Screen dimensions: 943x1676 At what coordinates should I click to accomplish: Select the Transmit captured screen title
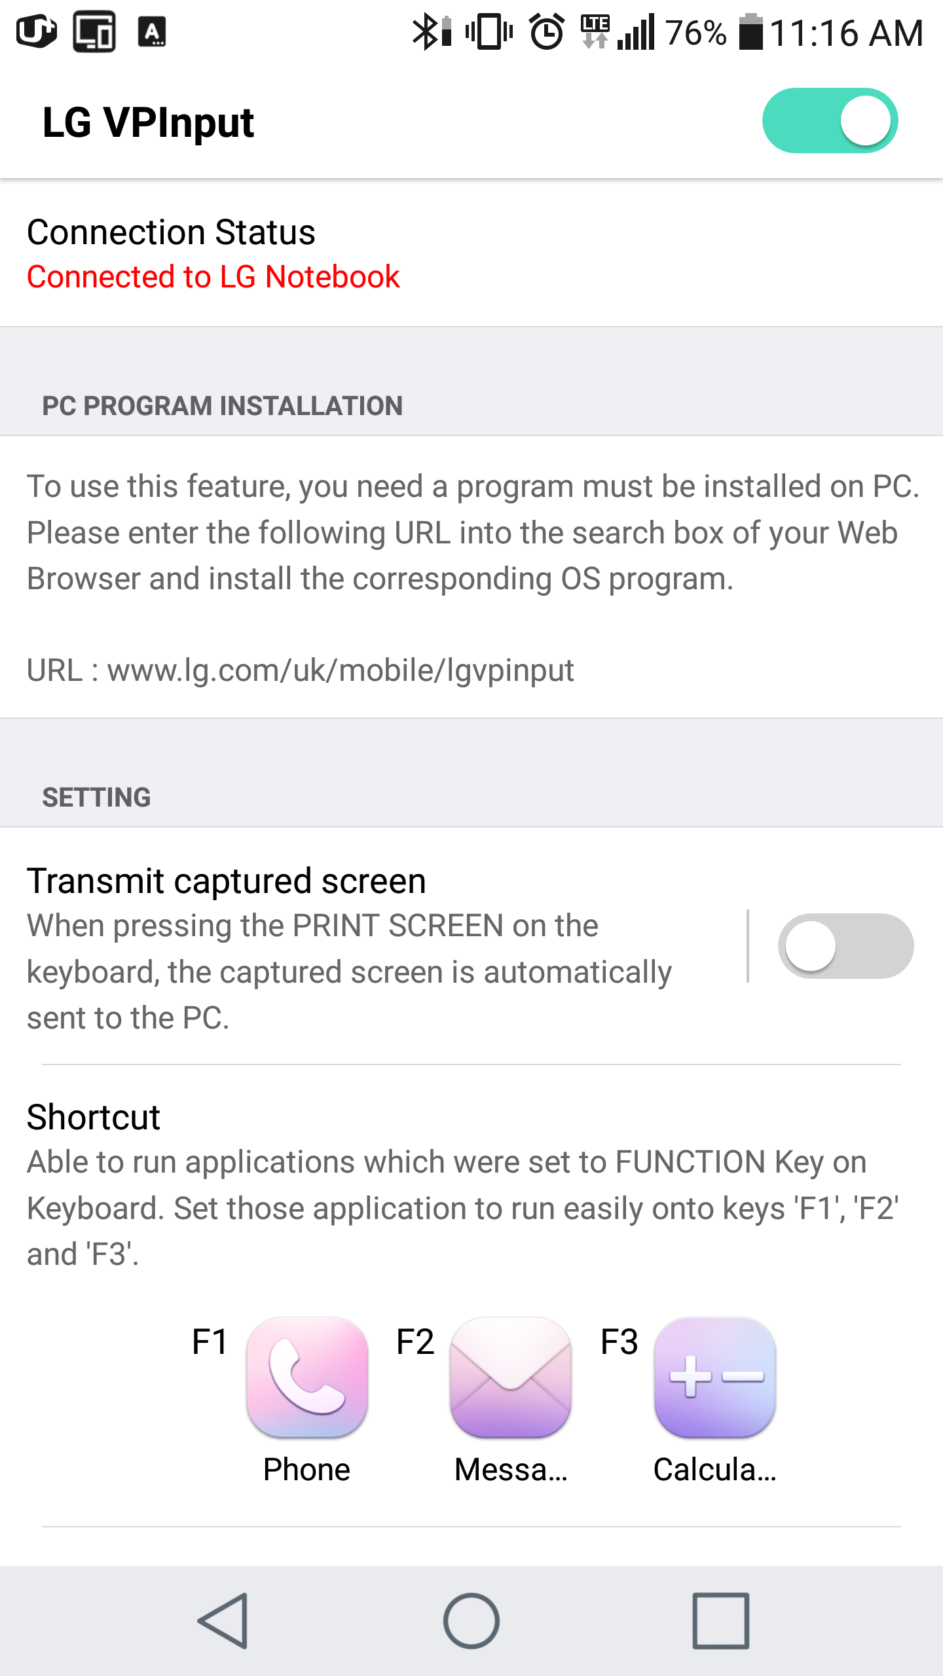click(x=227, y=881)
